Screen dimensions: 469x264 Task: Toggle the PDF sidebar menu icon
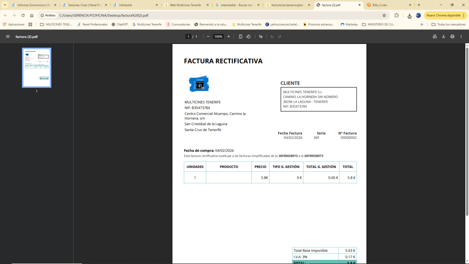pyautogui.click(x=7, y=36)
